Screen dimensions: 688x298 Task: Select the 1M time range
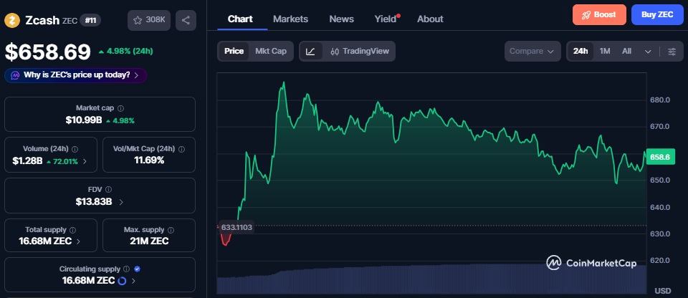pyautogui.click(x=605, y=52)
